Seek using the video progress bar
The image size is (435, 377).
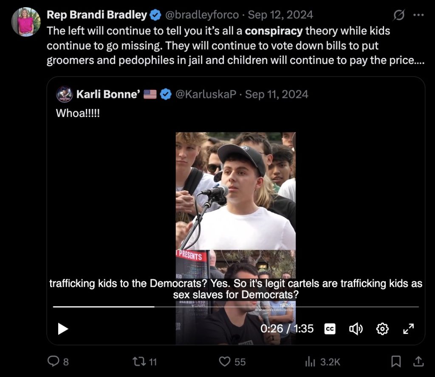[x=236, y=306]
